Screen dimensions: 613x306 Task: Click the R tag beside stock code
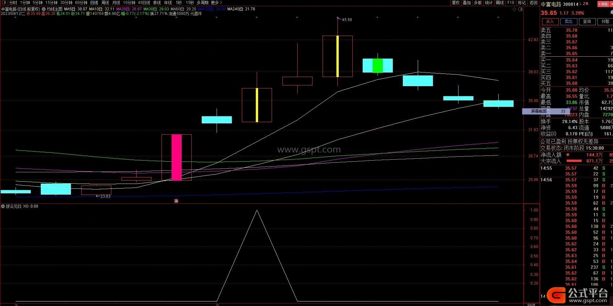coord(587,4)
